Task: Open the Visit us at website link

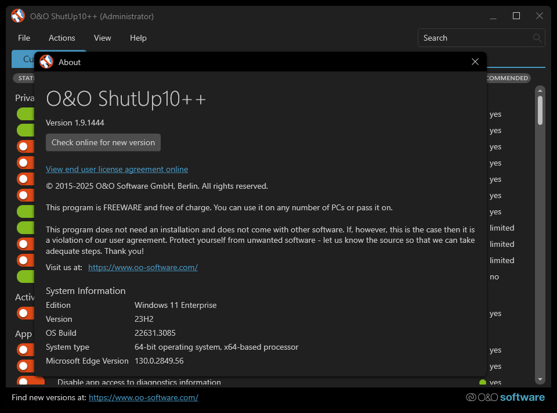Action: pyautogui.click(x=143, y=268)
